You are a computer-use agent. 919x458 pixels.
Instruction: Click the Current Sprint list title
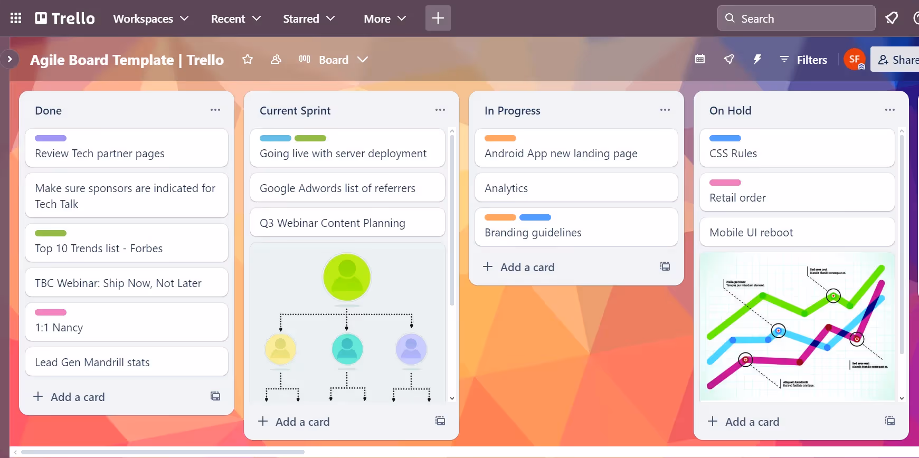(x=295, y=111)
